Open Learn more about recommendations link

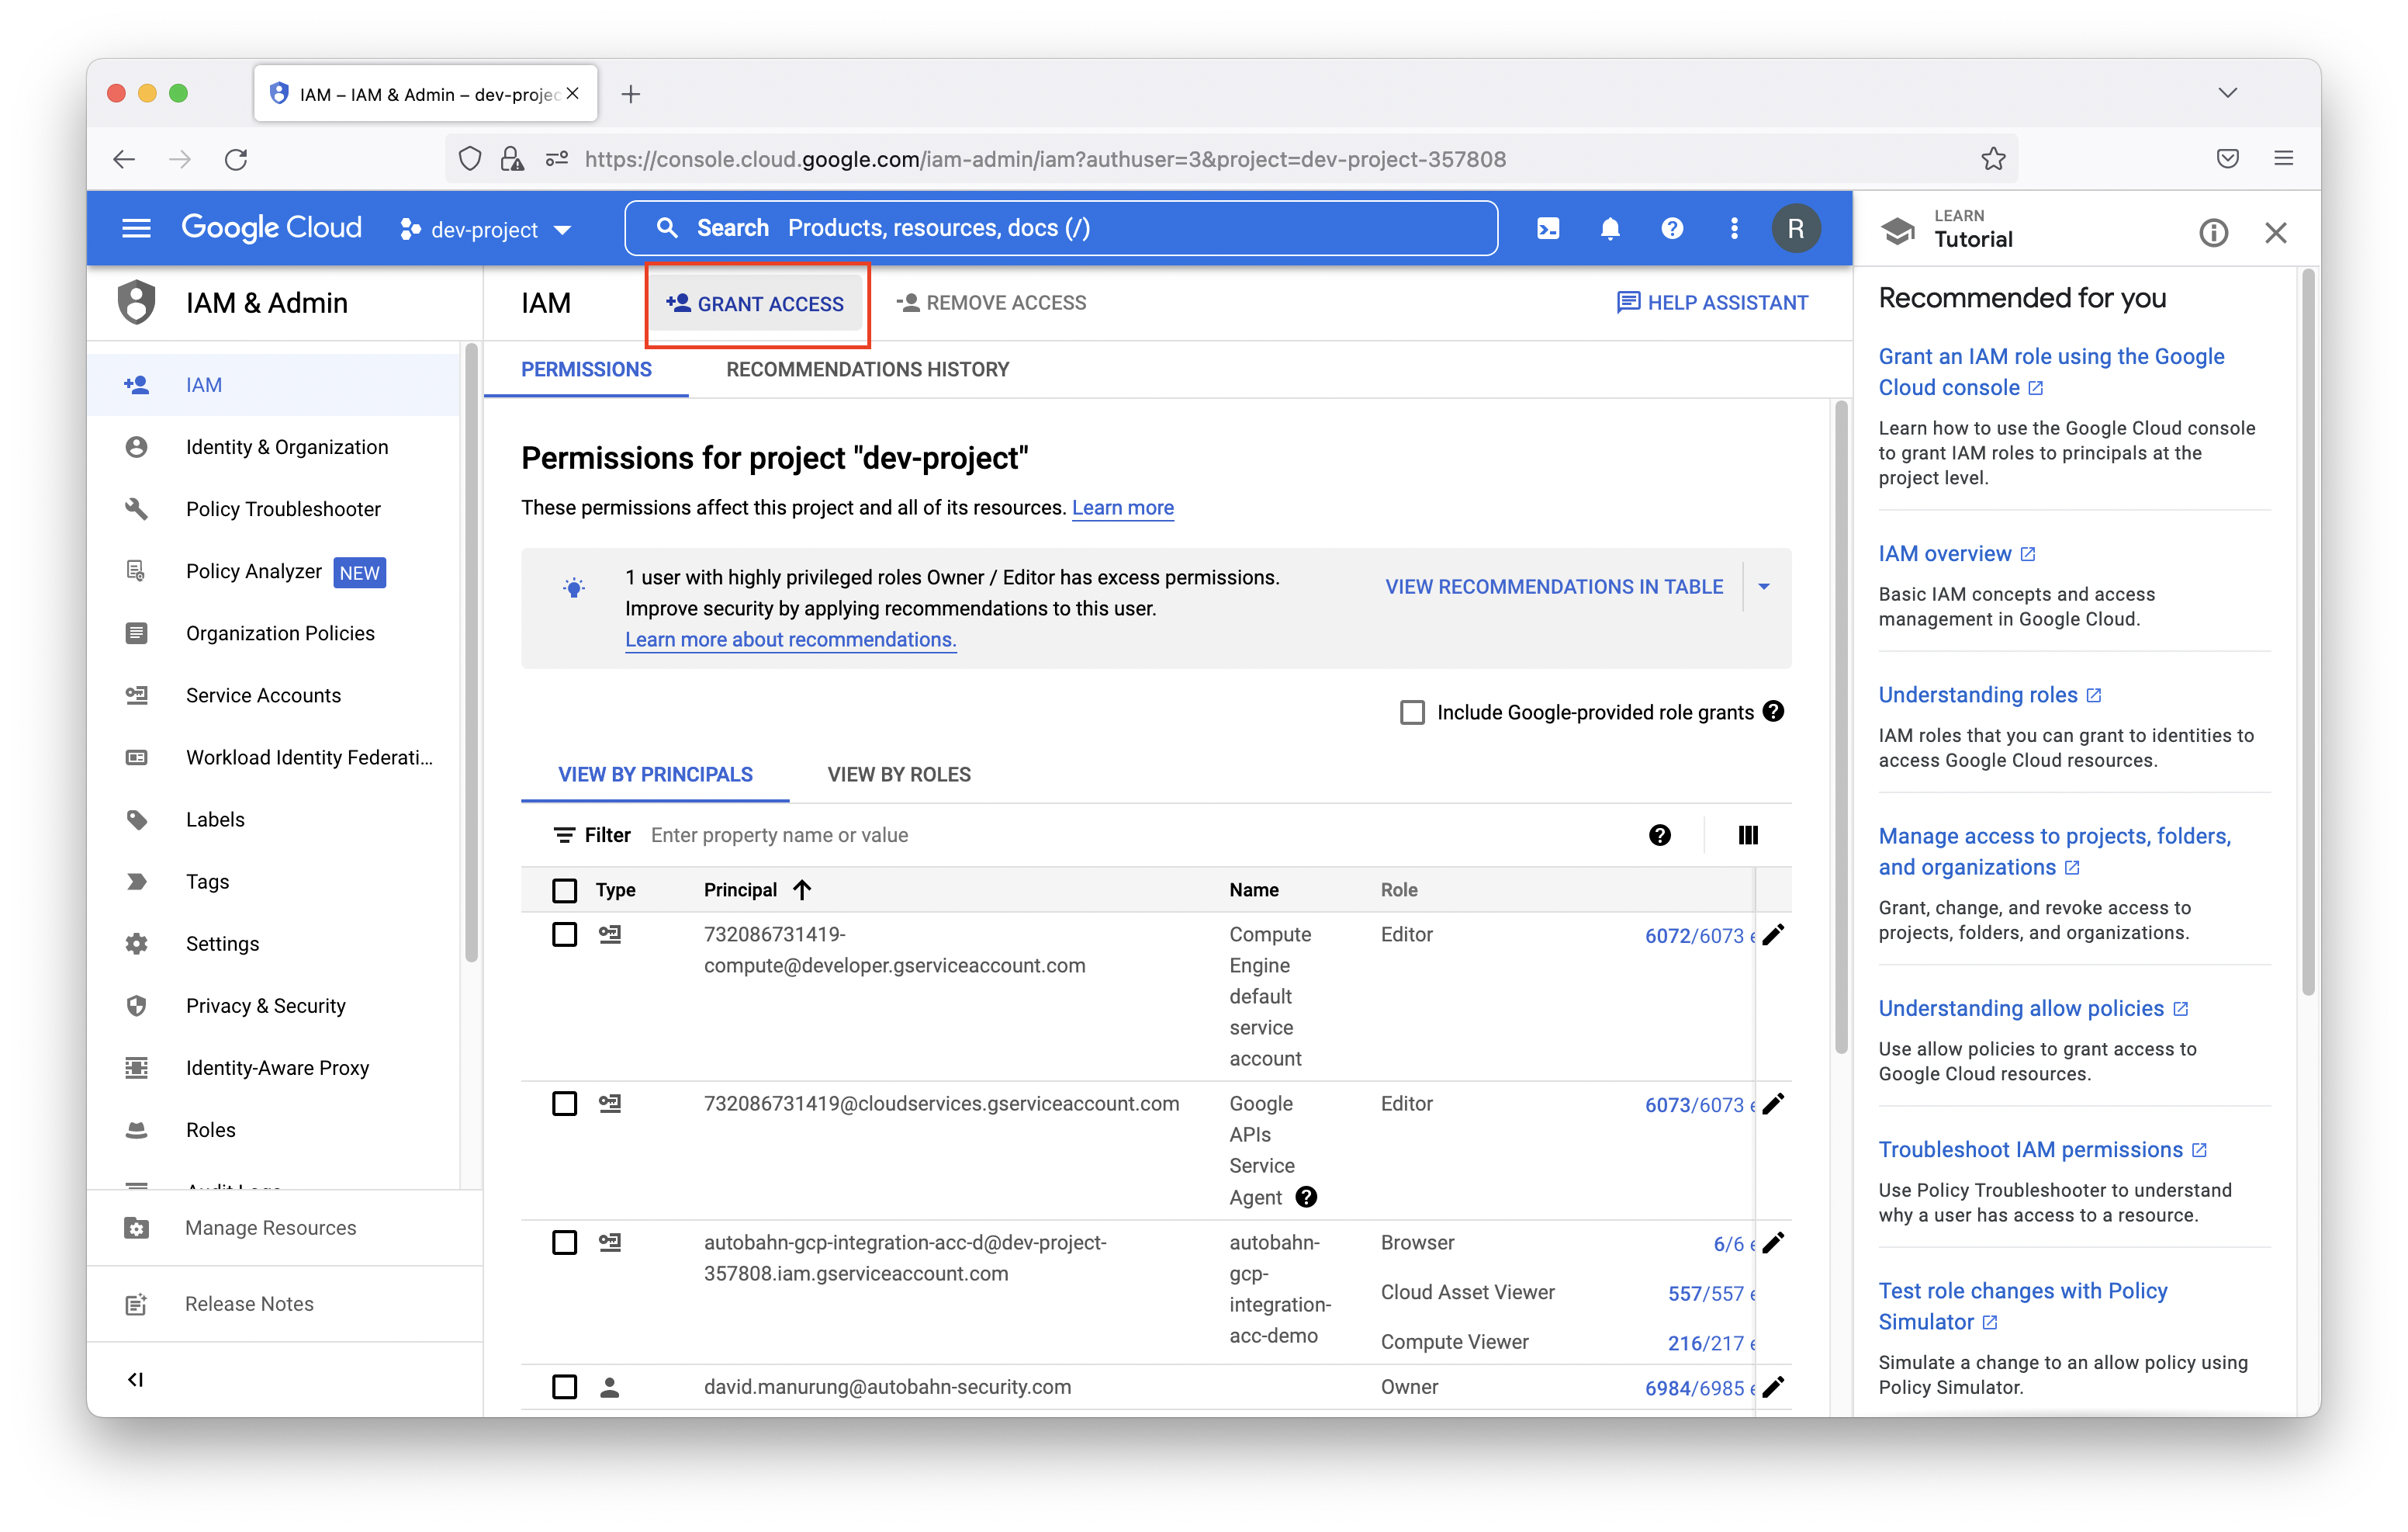(x=791, y=639)
